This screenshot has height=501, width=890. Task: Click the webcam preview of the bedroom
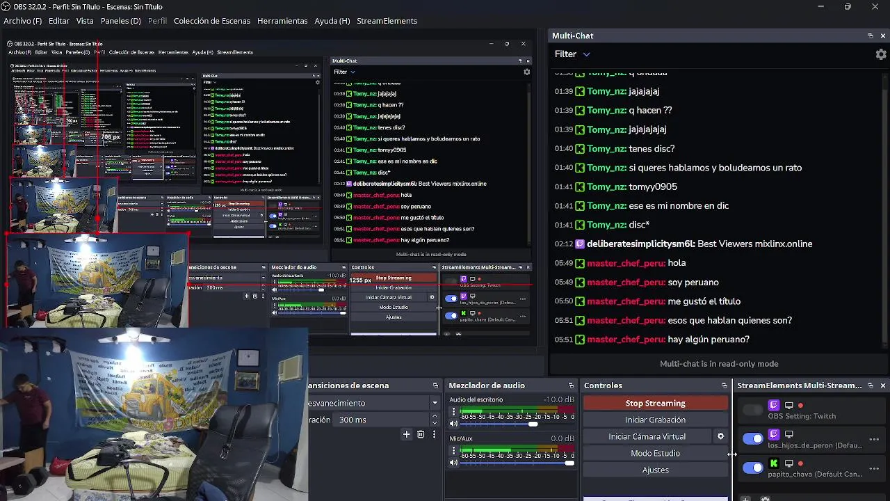coord(154,414)
